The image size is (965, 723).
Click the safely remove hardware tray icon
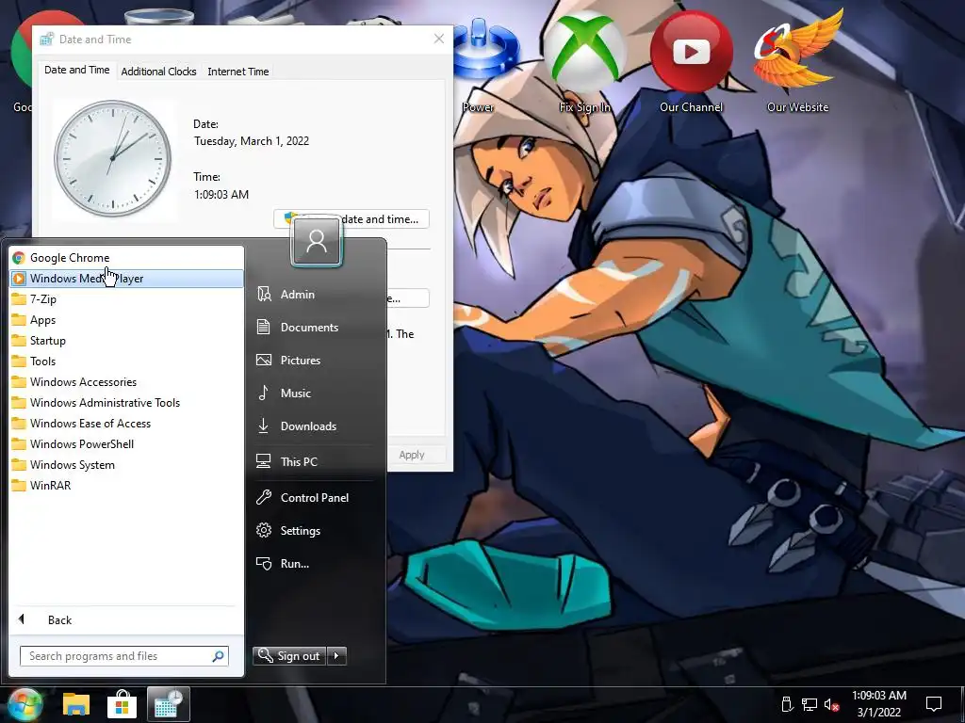(x=787, y=704)
